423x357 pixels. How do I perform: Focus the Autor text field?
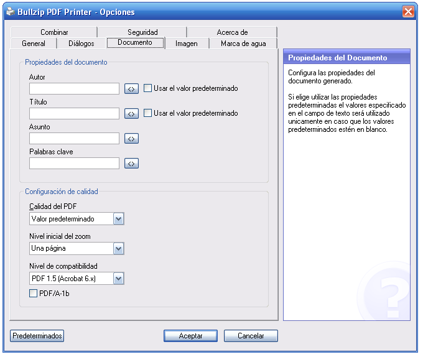(x=74, y=89)
